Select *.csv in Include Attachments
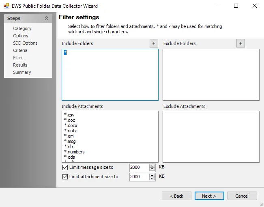 [x=69, y=115]
